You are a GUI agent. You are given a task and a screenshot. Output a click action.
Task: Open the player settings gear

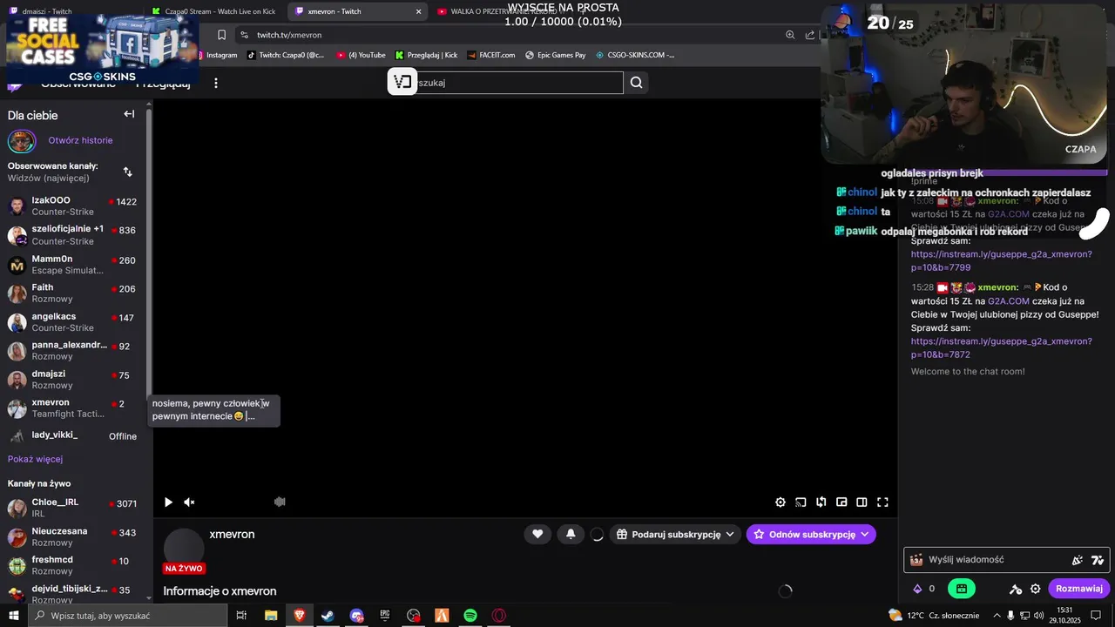click(x=780, y=502)
